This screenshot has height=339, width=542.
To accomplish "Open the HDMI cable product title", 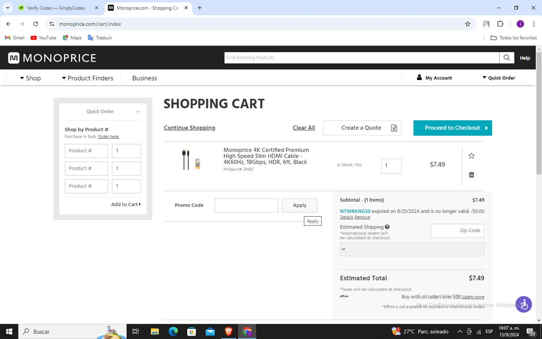I will point(266,156).
